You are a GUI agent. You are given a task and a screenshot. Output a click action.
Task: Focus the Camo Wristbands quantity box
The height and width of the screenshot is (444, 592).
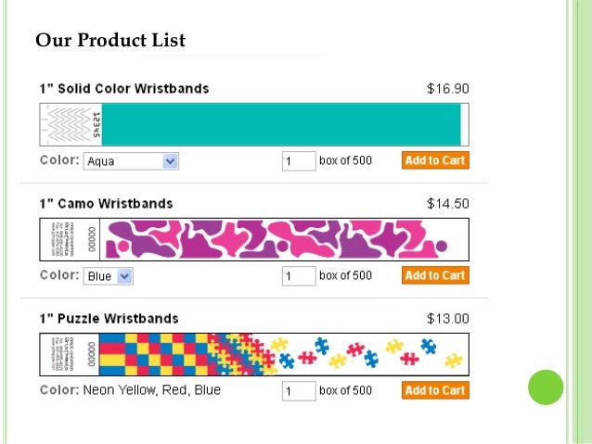point(299,276)
